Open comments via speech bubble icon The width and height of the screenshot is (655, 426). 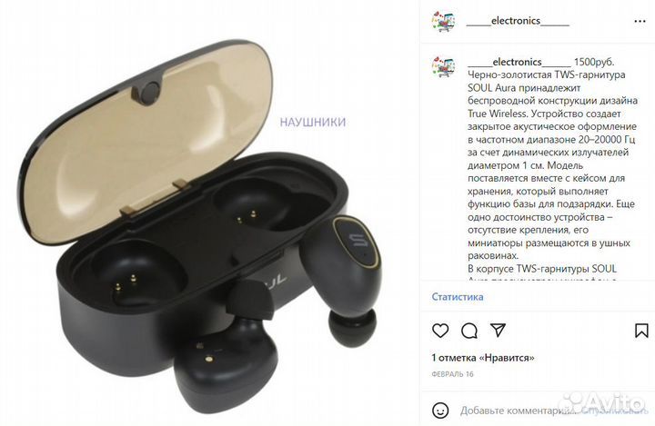coord(469,331)
